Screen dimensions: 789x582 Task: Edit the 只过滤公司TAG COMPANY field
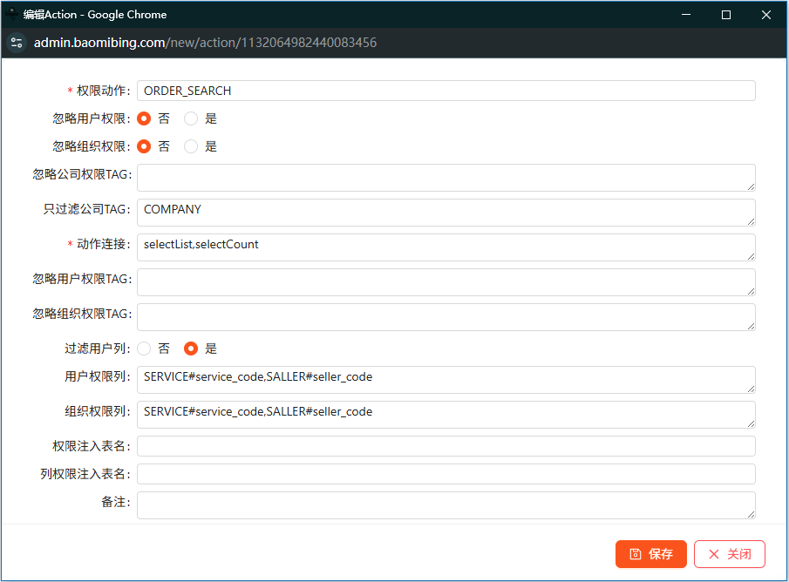pos(446,213)
